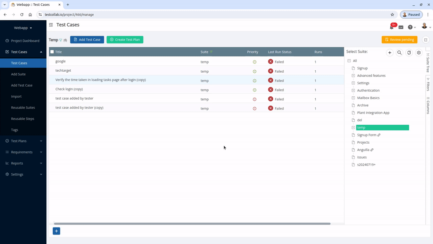Click the link icon next to Signup Form

tap(379, 135)
